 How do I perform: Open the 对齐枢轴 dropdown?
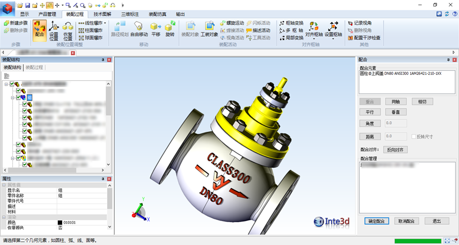click(x=314, y=38)
